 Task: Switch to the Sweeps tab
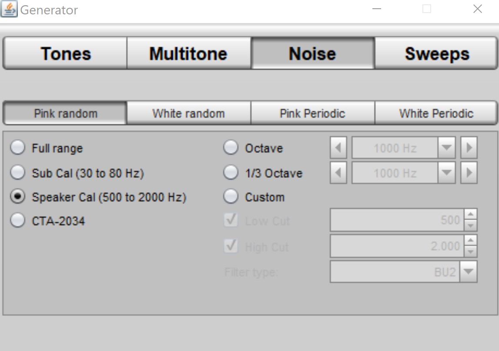tap(437, 54)
